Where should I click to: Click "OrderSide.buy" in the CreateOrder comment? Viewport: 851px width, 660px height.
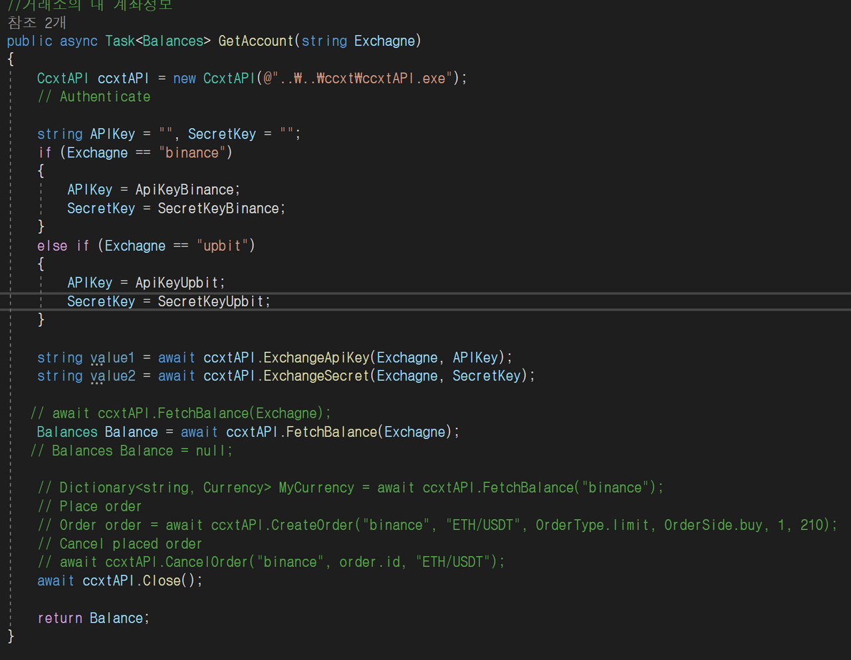[x=713, y=526]
